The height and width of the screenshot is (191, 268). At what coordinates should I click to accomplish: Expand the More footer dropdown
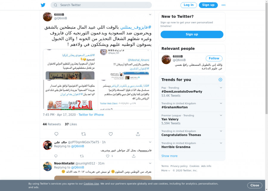166,171
